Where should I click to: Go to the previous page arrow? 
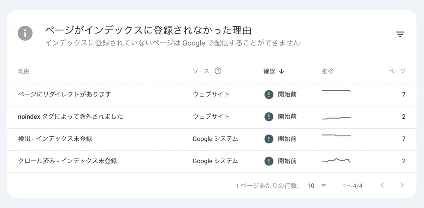point(382,185)
